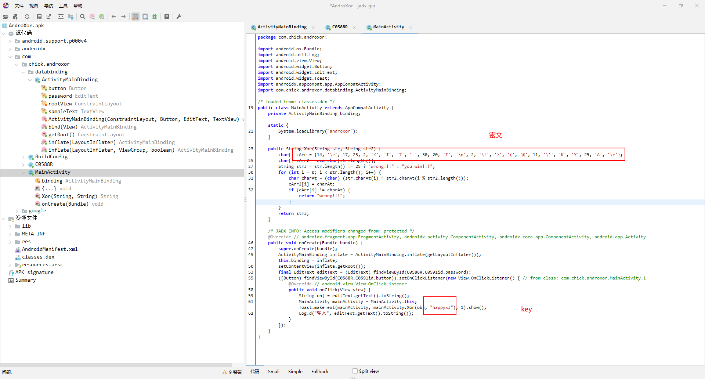Open the debugger bug icon

click(x=155, y=17)
